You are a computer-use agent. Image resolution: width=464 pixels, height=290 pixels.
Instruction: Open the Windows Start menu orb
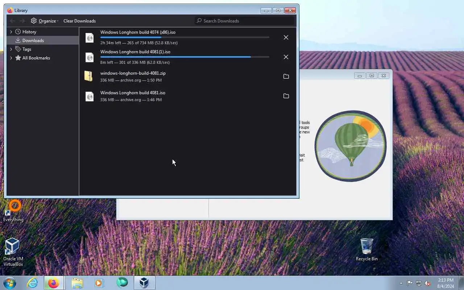pyautogui.click(x=10, y=283)
